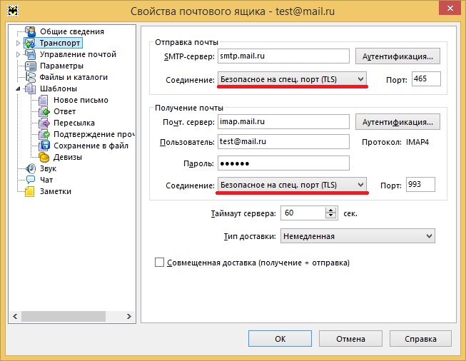Click the Транспорт envelope icon
This screenshot has height=361, width=466.
(30, 43)
